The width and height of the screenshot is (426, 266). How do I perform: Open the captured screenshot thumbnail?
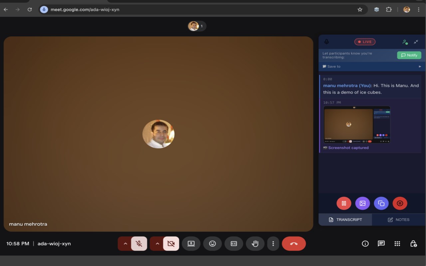coord(357,125)
